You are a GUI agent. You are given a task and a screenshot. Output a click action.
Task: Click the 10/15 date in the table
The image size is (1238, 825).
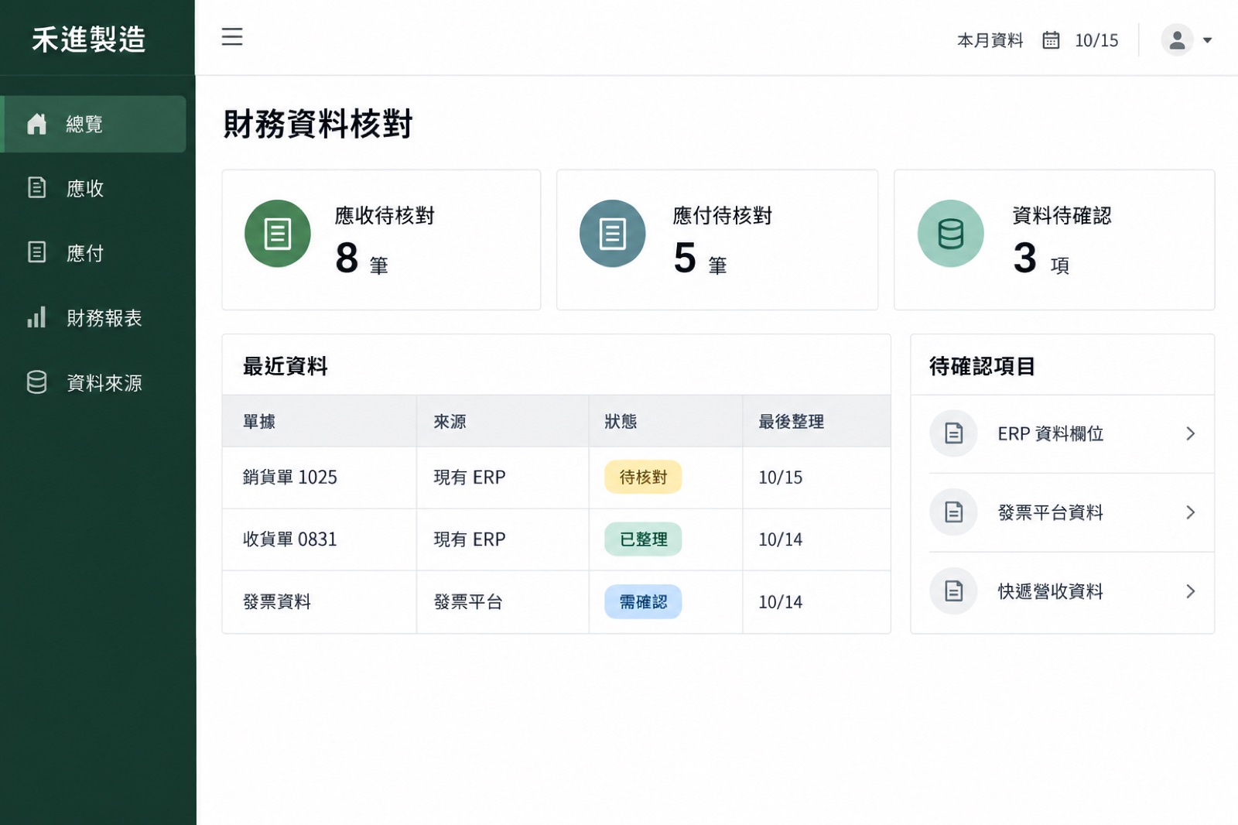coord(780,478)
